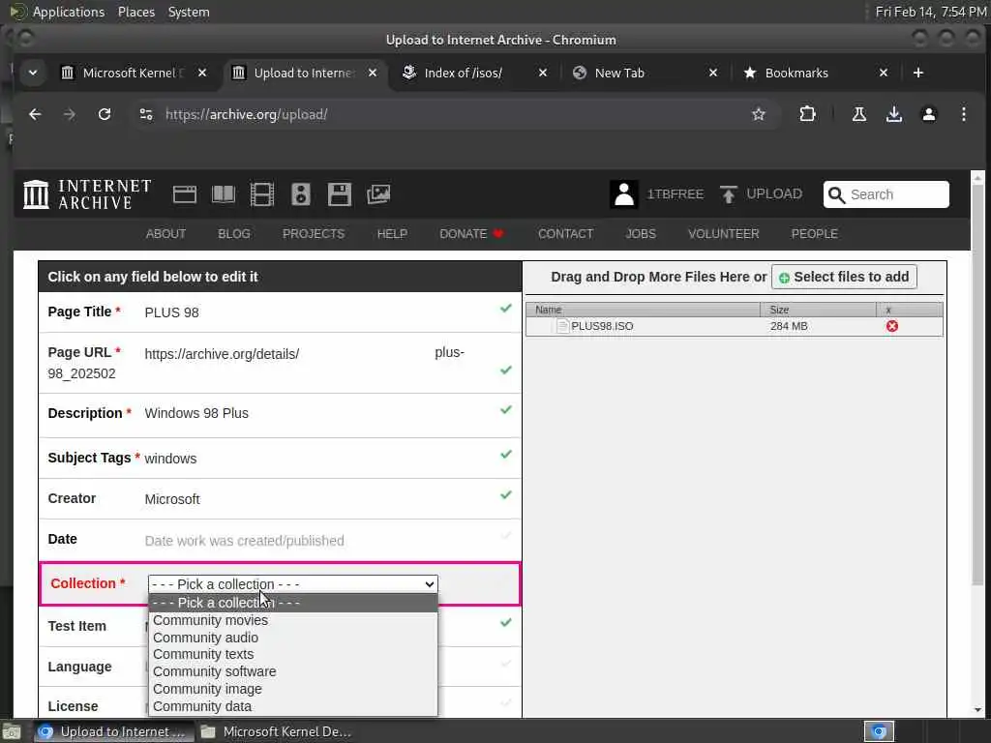The width and height of the screenshot is (991, 743).
Task: Go back to the previous page
Action: (x=35, y=114)
